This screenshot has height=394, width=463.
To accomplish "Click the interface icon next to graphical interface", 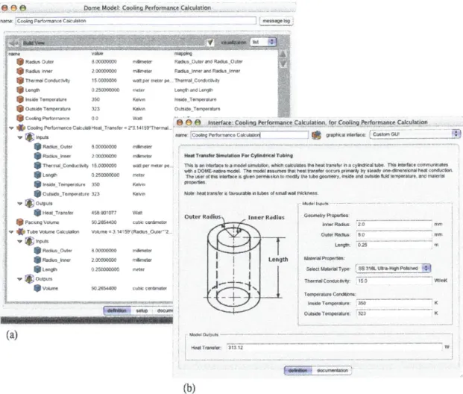I will tap(316, 135).
